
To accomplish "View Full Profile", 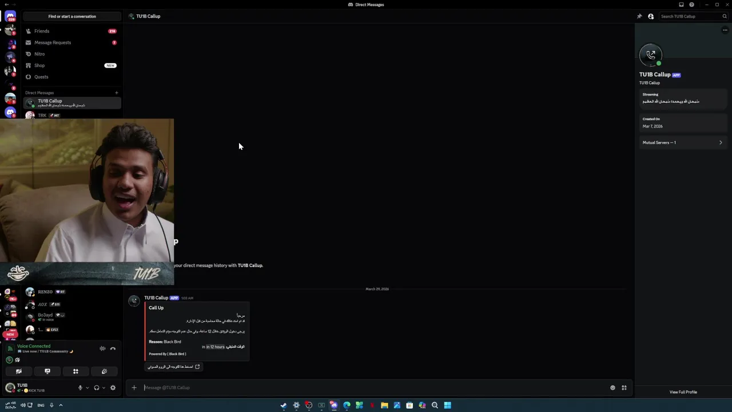I will [x=683, y=392].
